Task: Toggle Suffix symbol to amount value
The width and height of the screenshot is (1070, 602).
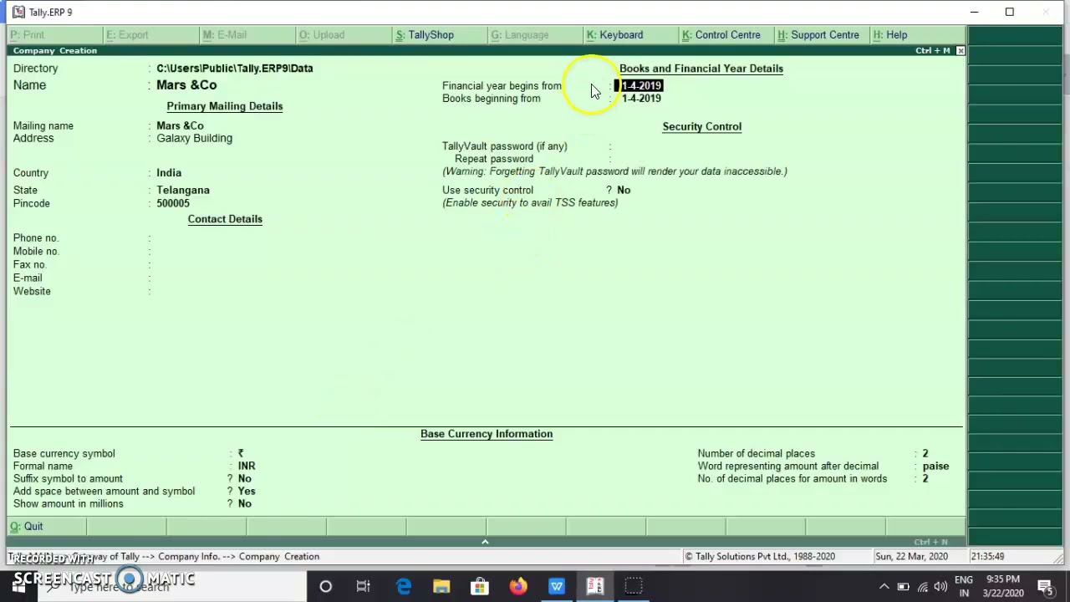Action: pos(244,479)
